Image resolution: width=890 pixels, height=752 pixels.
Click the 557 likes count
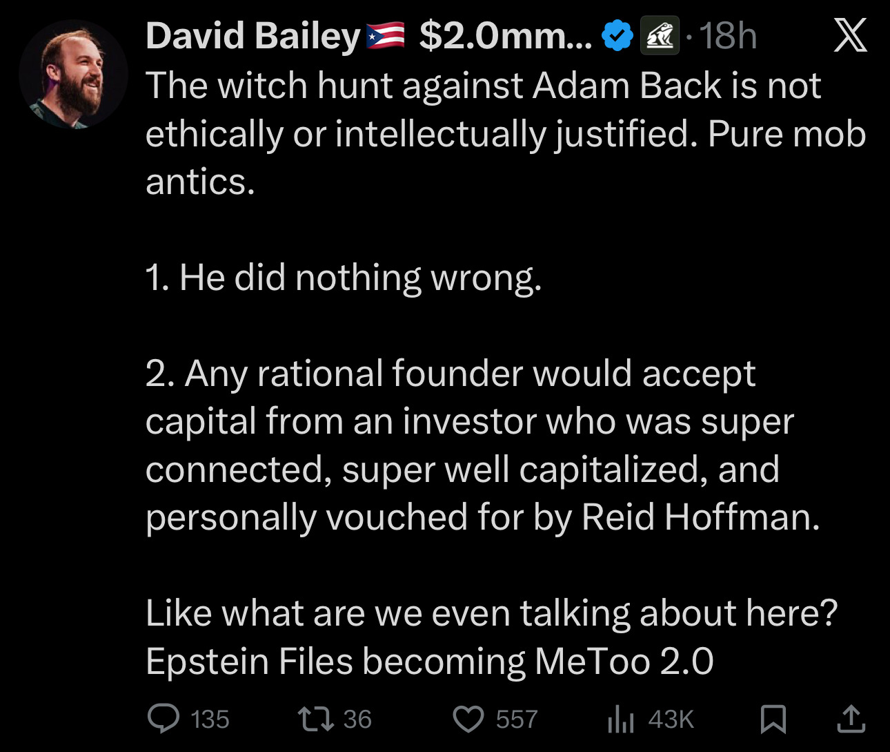pos(516,720)
